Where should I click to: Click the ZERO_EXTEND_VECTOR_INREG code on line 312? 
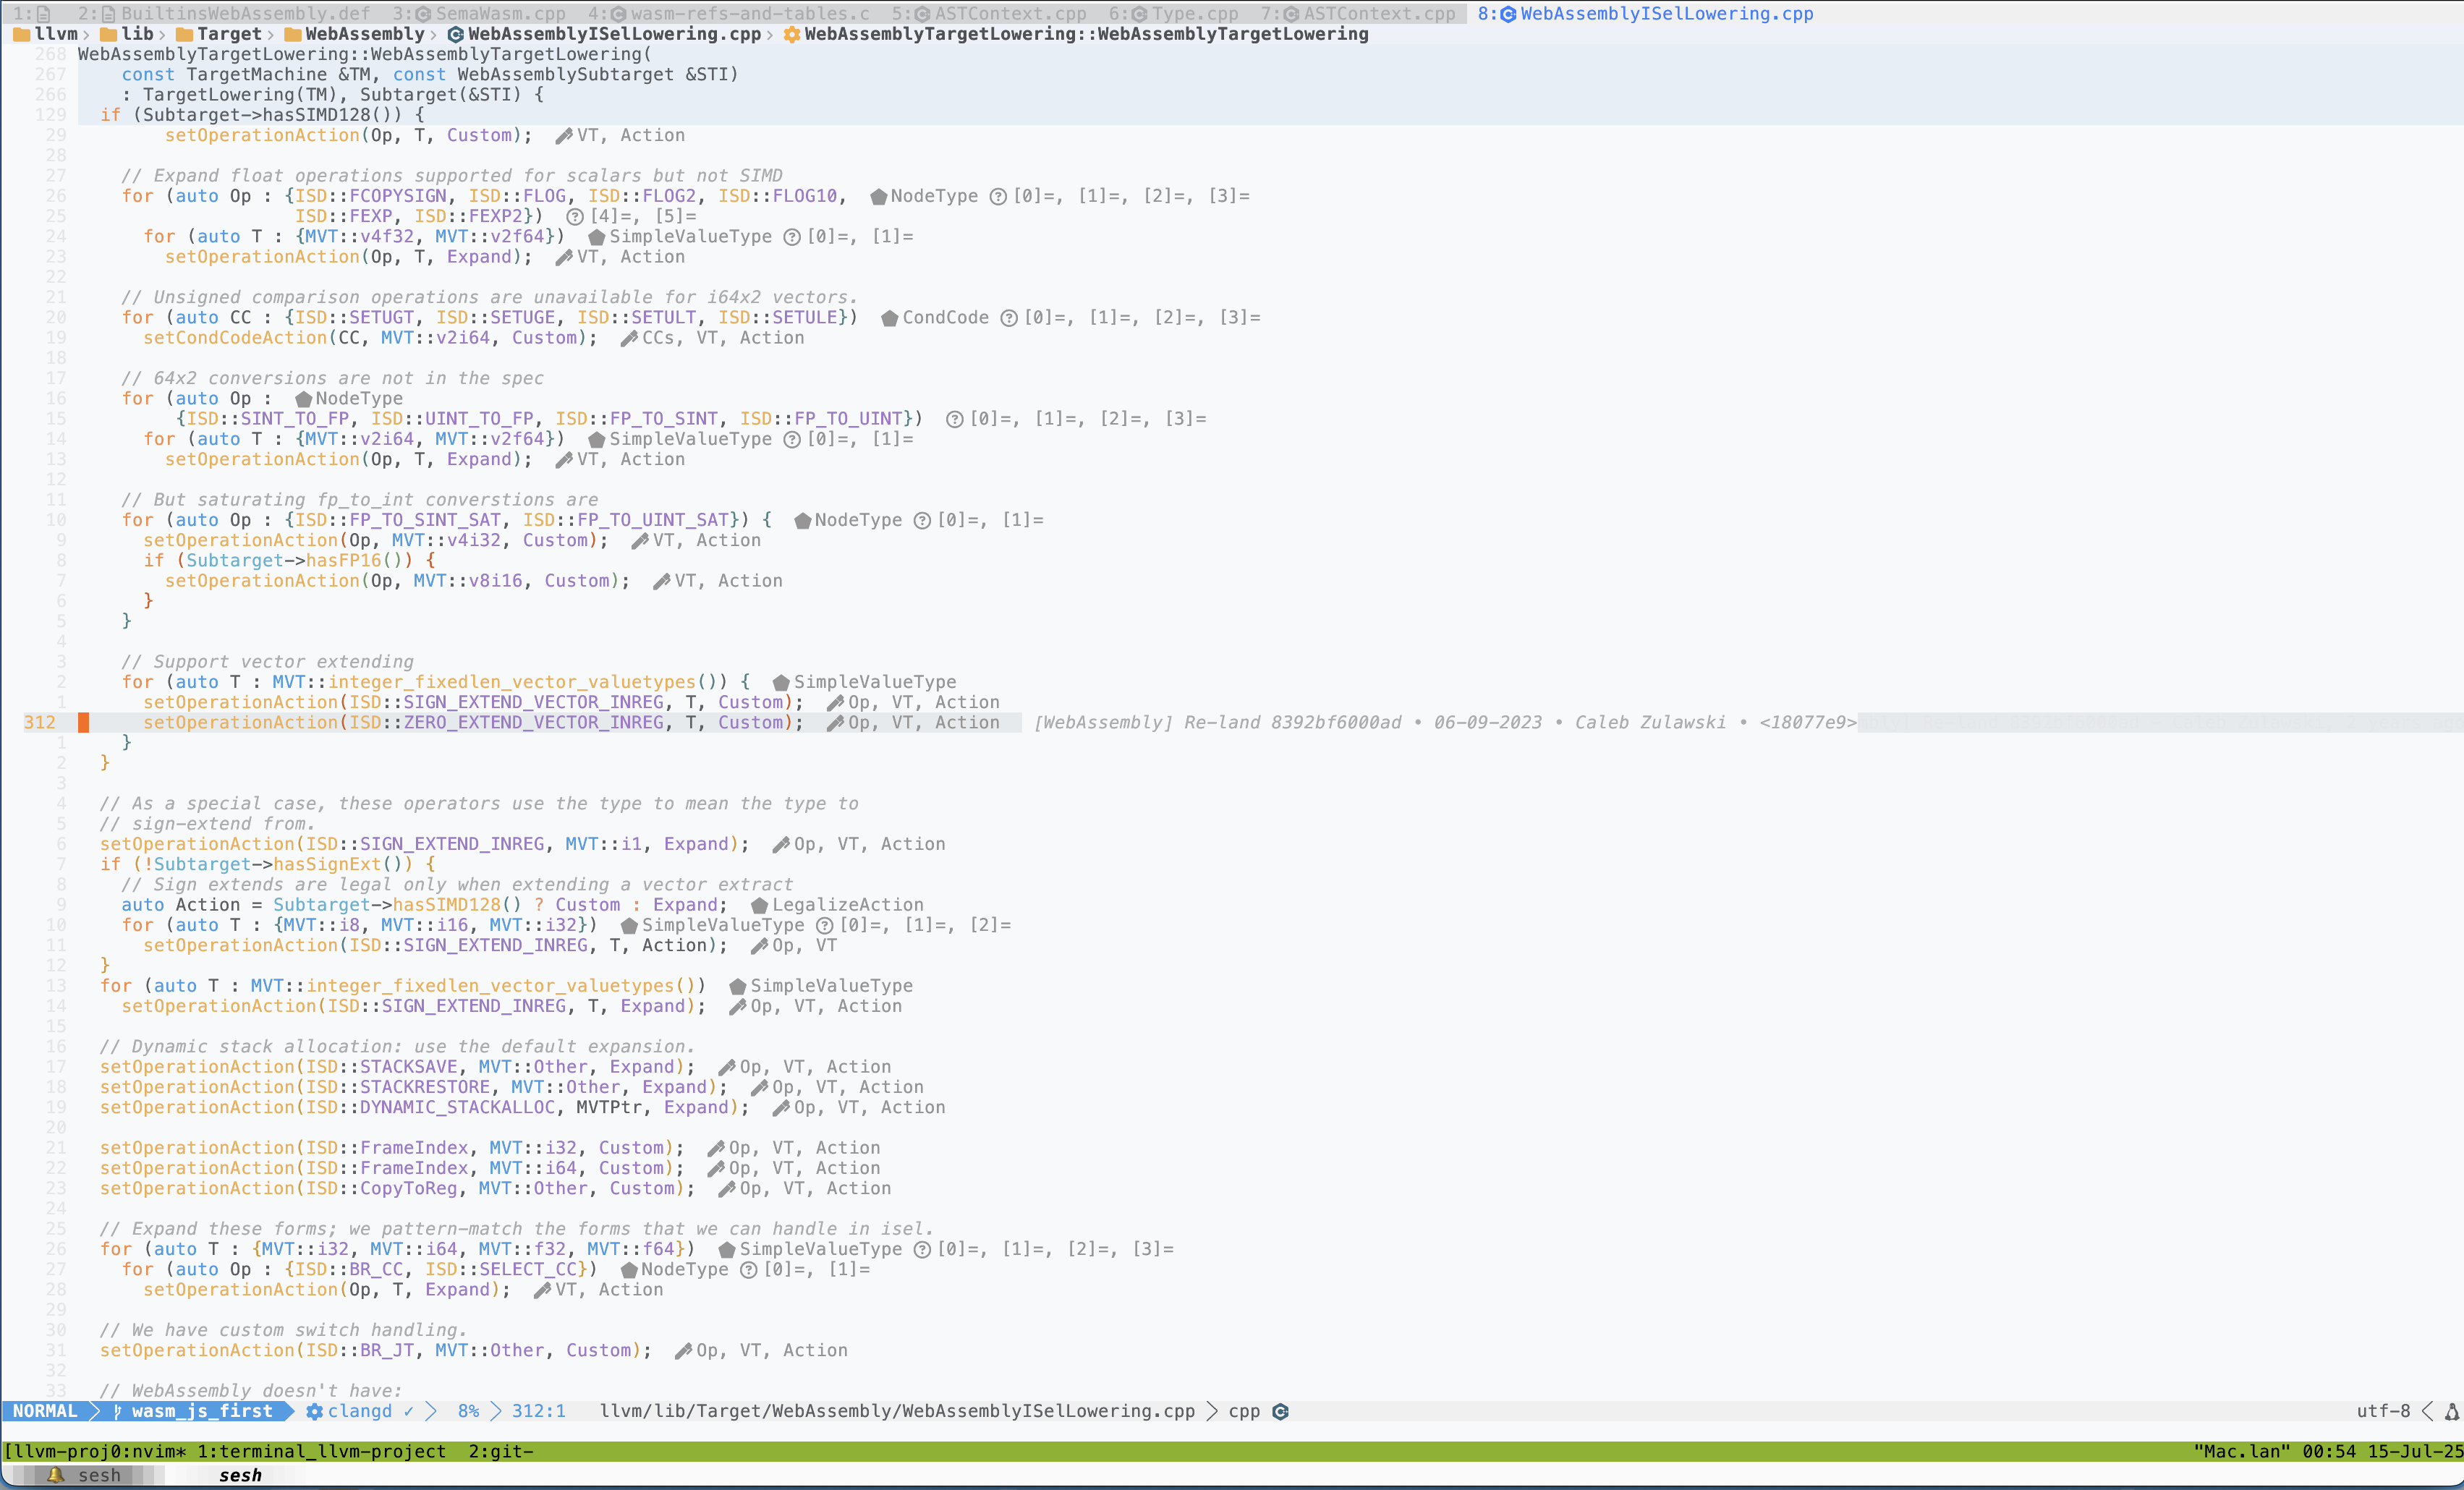(534, 722)
